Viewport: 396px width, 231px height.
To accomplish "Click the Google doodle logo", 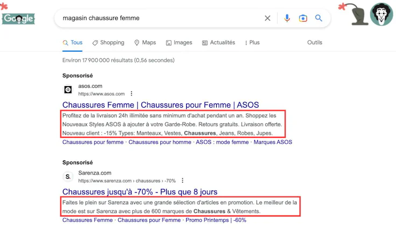I will pyautogui.click(x=18, y=19).
